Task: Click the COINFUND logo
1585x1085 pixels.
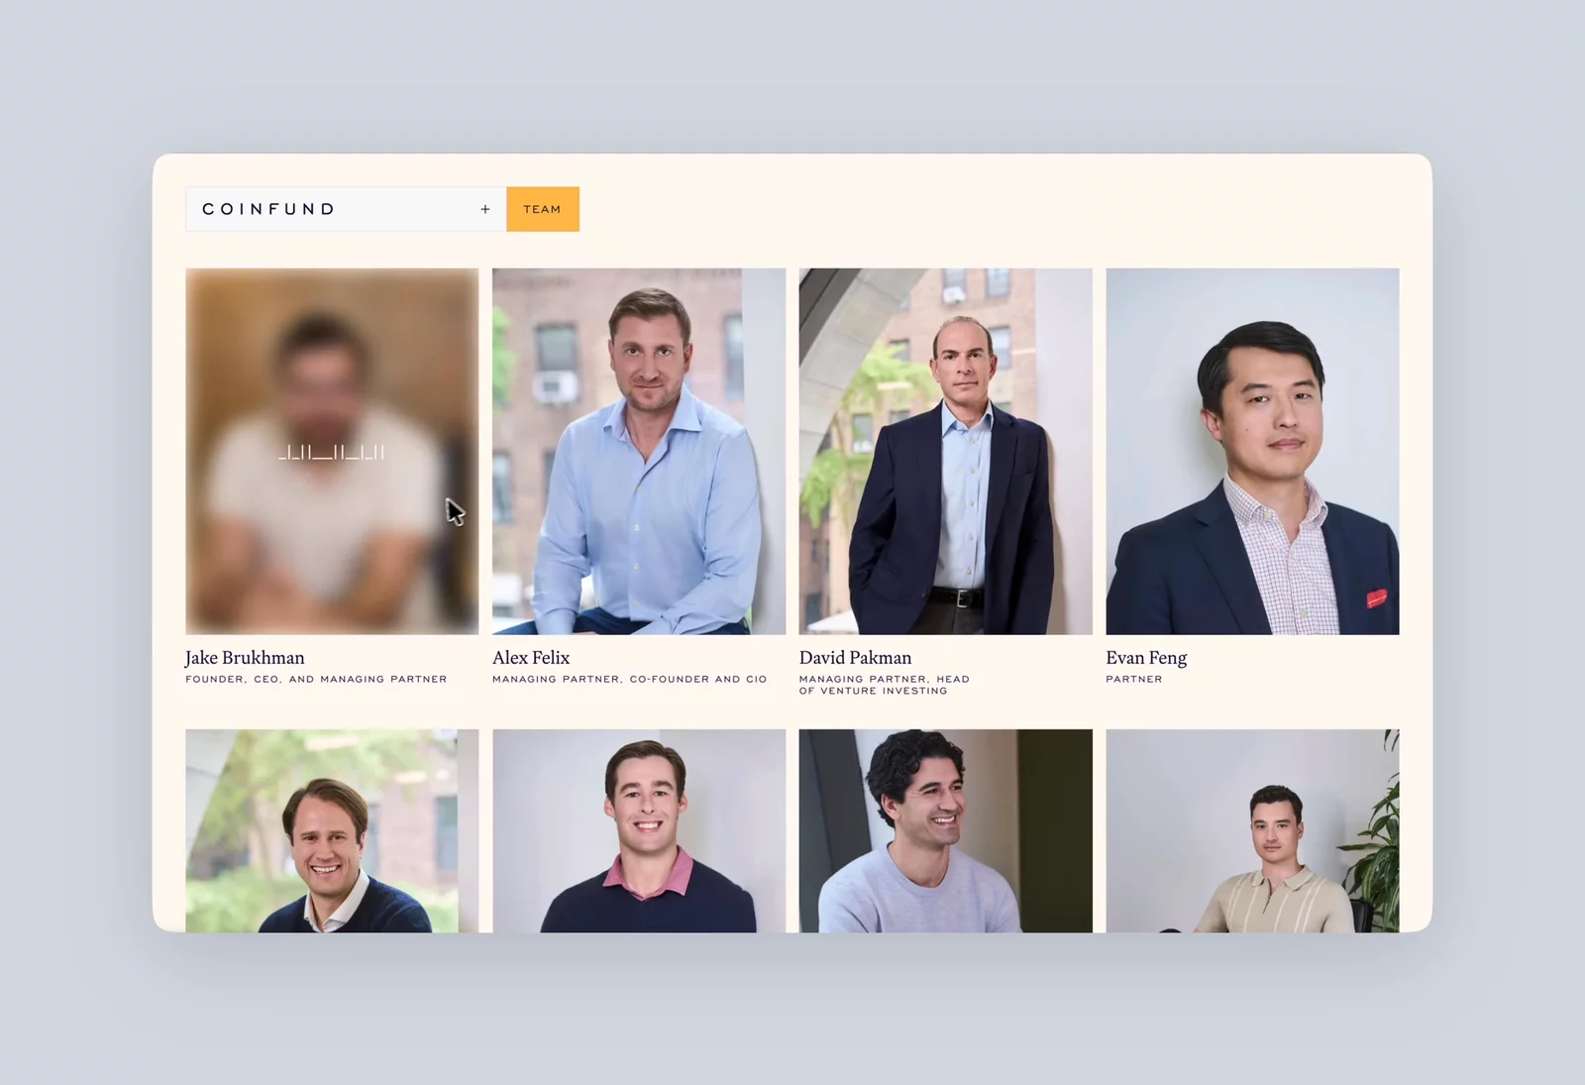Action: tap(268, 209)
